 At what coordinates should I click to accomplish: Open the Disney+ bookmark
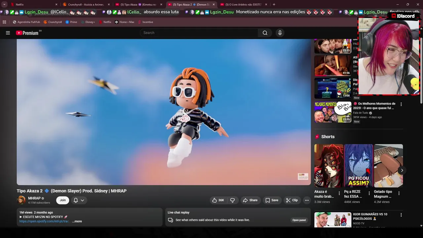pos(88,22)
